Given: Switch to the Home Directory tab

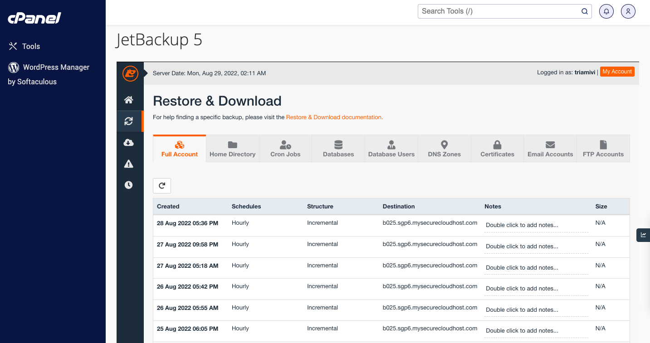Looking at the screenshot, I should coord(233,149).
